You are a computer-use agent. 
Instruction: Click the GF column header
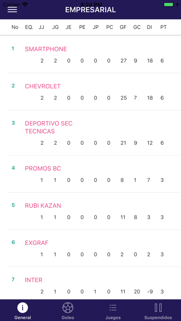click(x=123, y=27)
